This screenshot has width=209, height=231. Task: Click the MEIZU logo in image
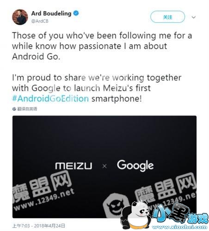[74, 166]
